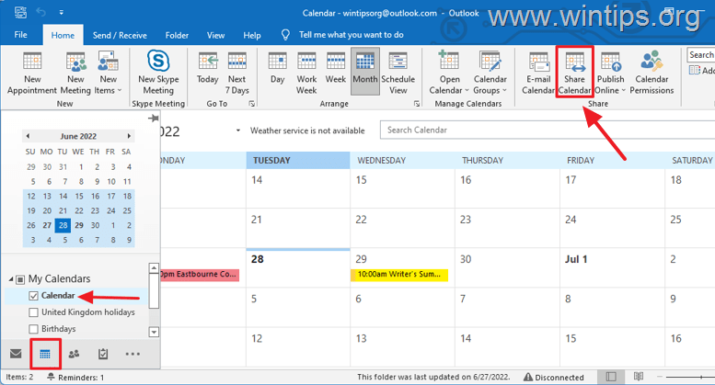Start a New Skype Meeting
The width and height of the screenshot is (715, 385).
[158, 73]
